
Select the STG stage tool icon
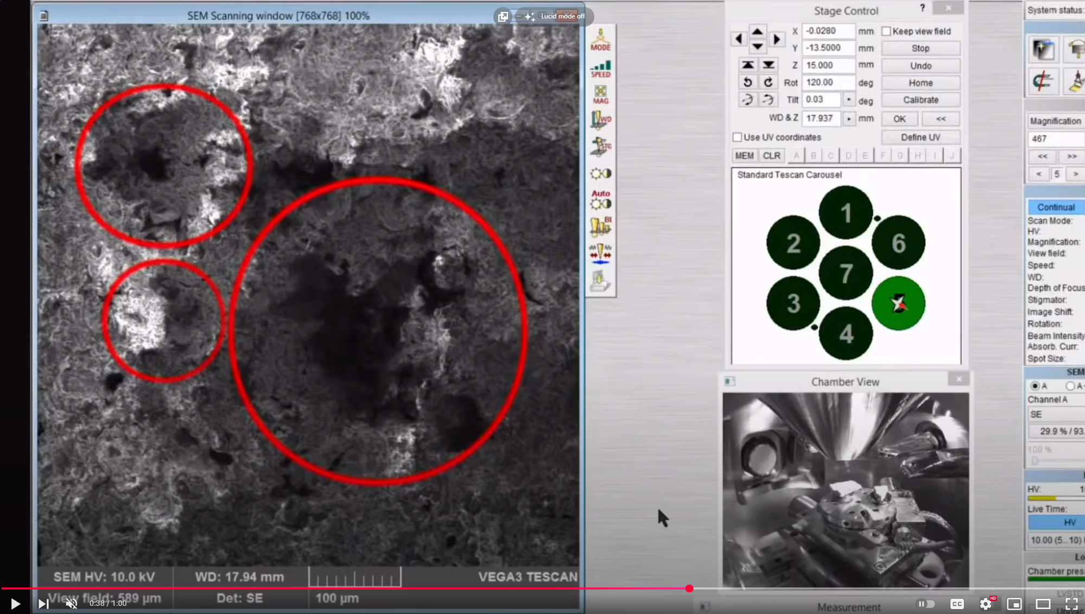coord(600,147)
